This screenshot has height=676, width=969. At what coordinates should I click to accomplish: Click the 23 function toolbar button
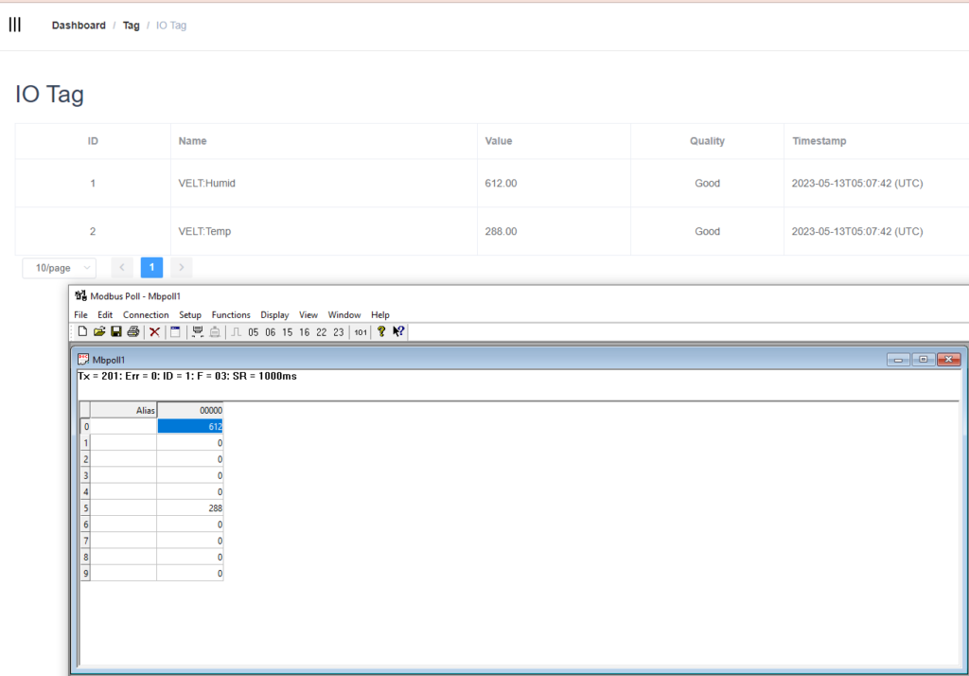[339, 332]
